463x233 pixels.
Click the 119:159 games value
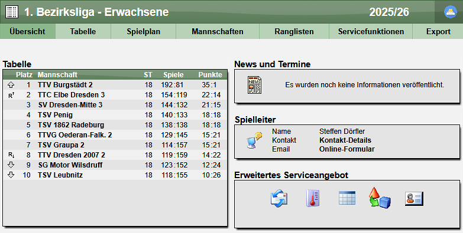[174, 155]
